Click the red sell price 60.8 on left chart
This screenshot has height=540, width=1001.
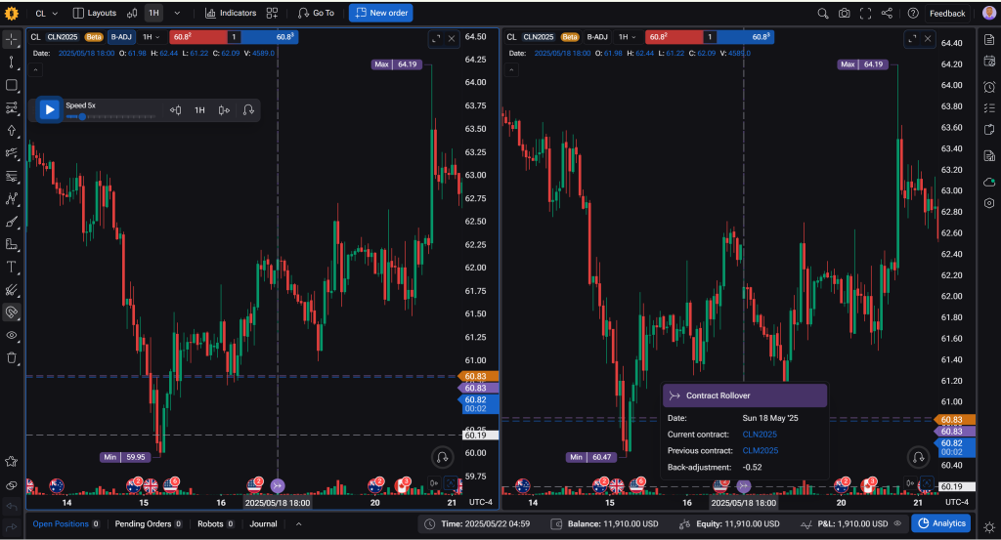[197, 37]
